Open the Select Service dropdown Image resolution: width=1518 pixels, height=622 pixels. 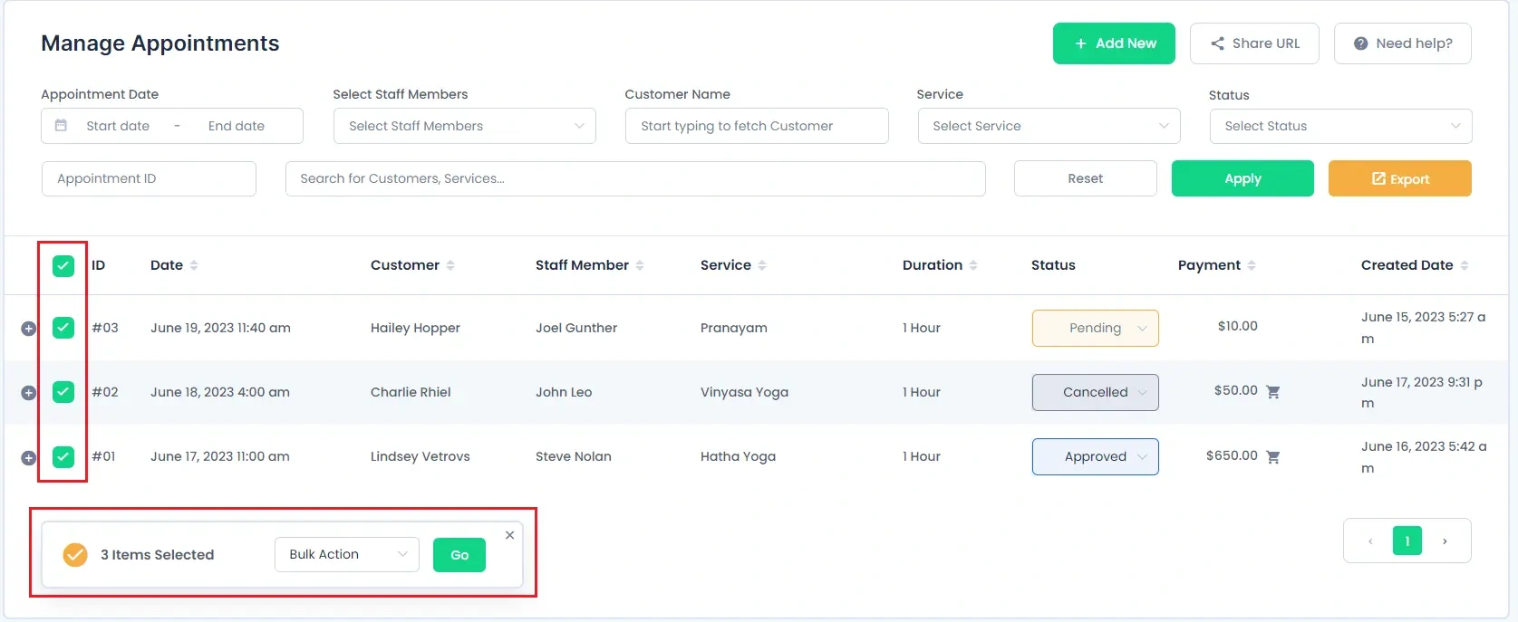click(x=1049, y=126)
